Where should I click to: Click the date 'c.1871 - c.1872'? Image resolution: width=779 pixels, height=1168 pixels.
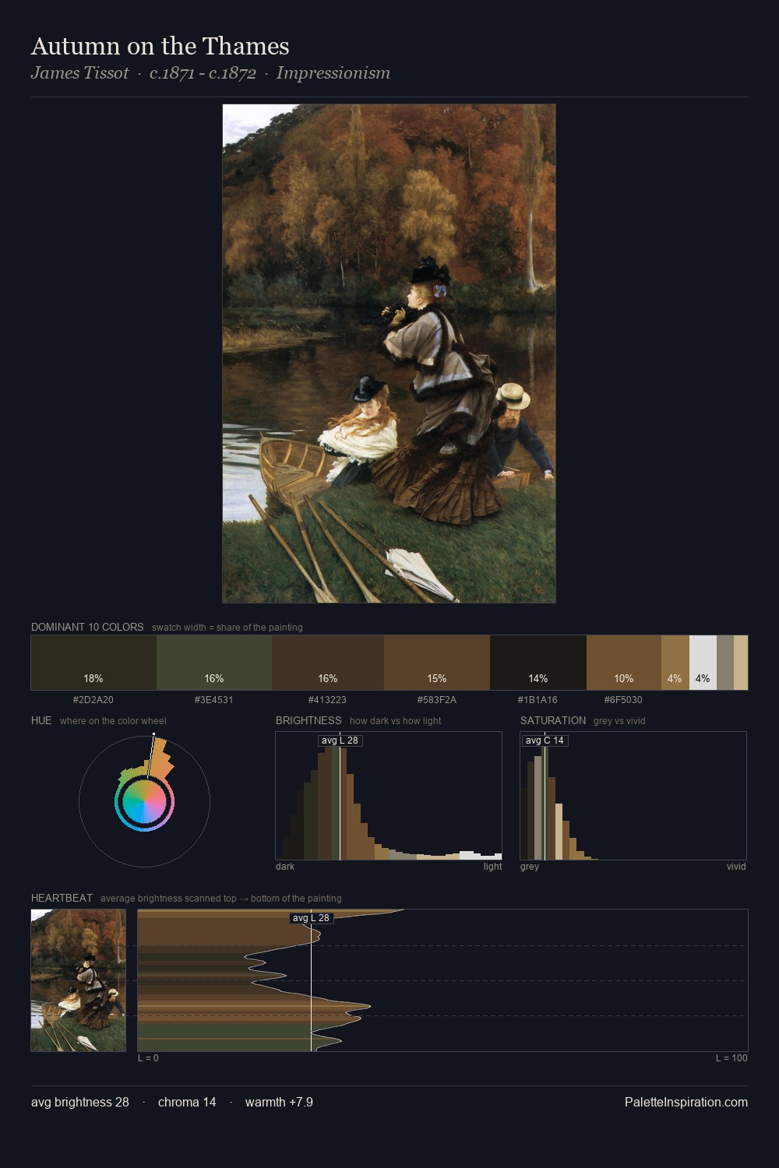tap(203, 73)
